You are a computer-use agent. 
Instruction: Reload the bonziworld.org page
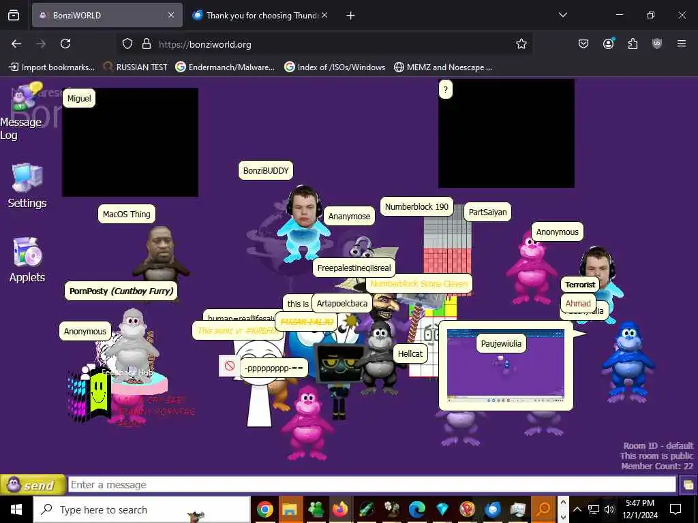tap(65, 44)
